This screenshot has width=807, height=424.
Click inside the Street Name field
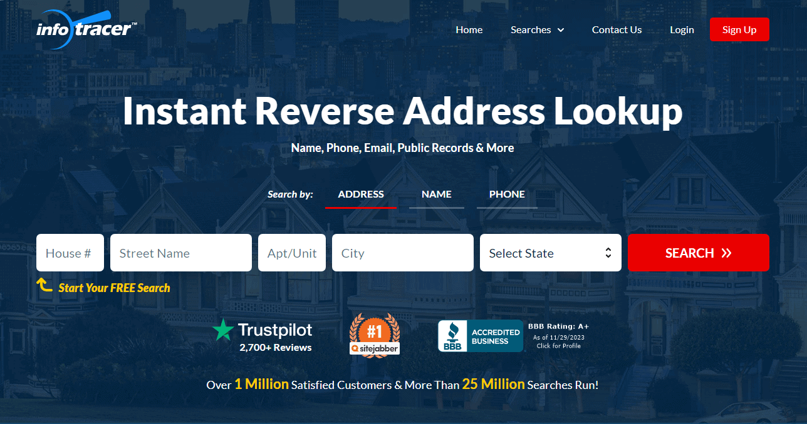pos(180,253)
